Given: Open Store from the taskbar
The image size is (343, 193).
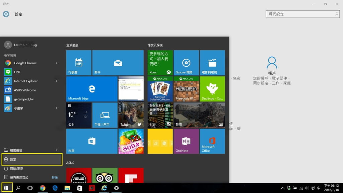Looking at the screenshot, I should pos(79,188).
